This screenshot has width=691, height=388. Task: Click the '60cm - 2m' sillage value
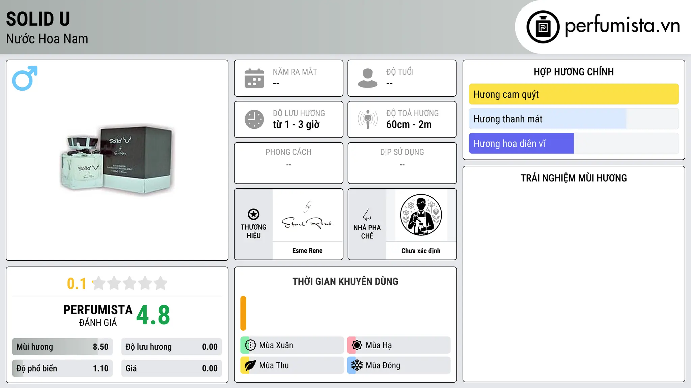tap(409, 125)
